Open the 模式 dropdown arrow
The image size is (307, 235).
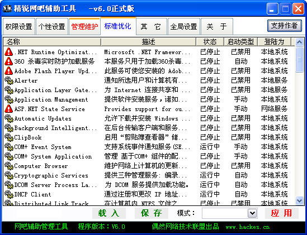click(x=252, y=213)
